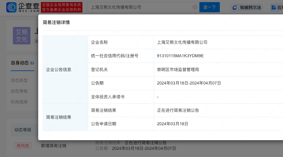Click the 企业名称 row label
Image resolution: width=283 pixels, height=157 pixels.
[x=99, y=42]
